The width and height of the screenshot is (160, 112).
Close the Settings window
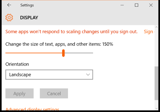[x=151, y=5]
